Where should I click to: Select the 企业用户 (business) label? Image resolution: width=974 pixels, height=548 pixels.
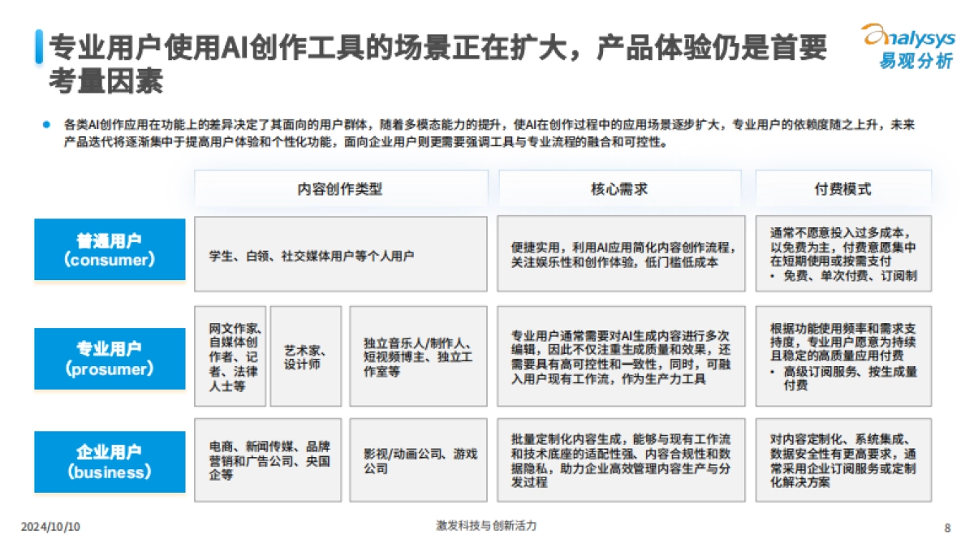click(110, 460)
